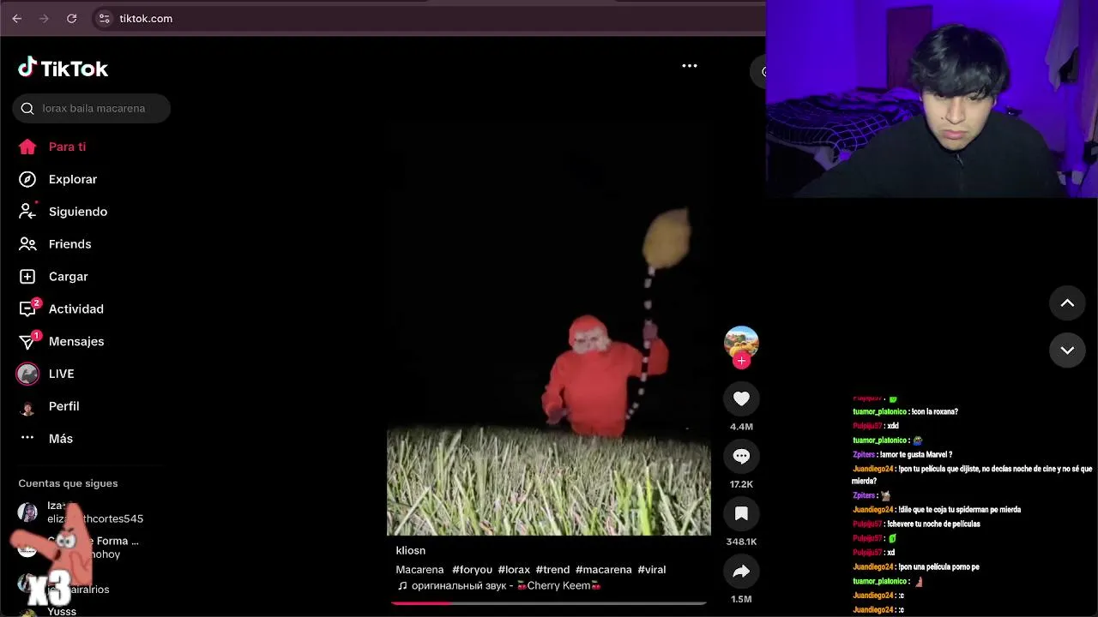Like the video with the heart icon
This screenshot has height=617, width=1098.
click(x=741, y=398)
